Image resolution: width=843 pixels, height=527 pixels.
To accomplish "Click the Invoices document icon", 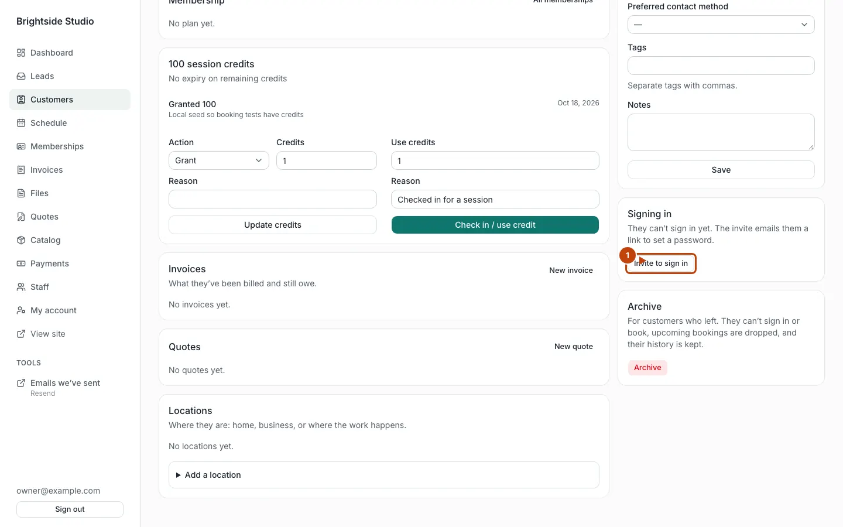I will (x=21, y=170).
